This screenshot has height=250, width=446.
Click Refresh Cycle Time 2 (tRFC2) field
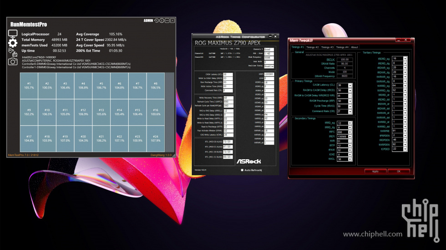[228, 102]
